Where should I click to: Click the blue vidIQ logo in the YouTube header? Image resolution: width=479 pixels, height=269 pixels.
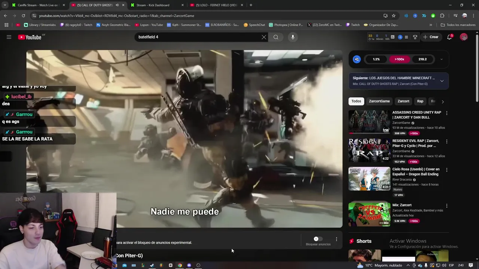point(400,37)
